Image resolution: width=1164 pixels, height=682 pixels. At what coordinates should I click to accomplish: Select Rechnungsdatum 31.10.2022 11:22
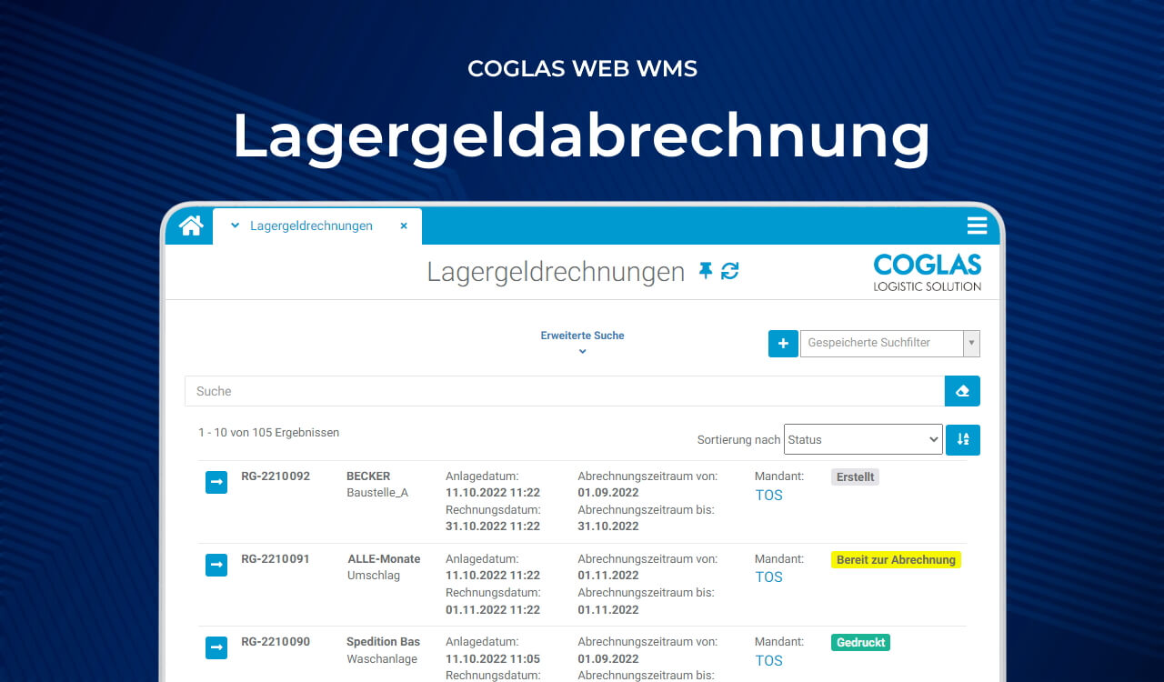pyautogui.click(x=493, y=526)
